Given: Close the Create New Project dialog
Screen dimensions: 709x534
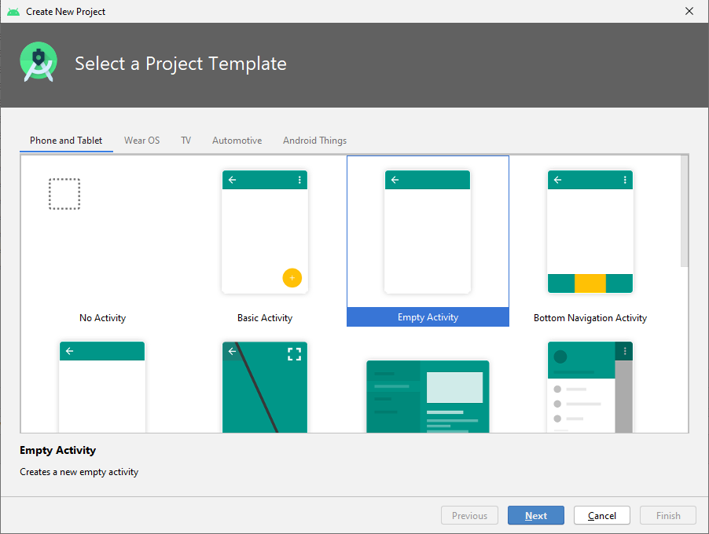Looking at the screenshot, I should (x=689, y=11).
